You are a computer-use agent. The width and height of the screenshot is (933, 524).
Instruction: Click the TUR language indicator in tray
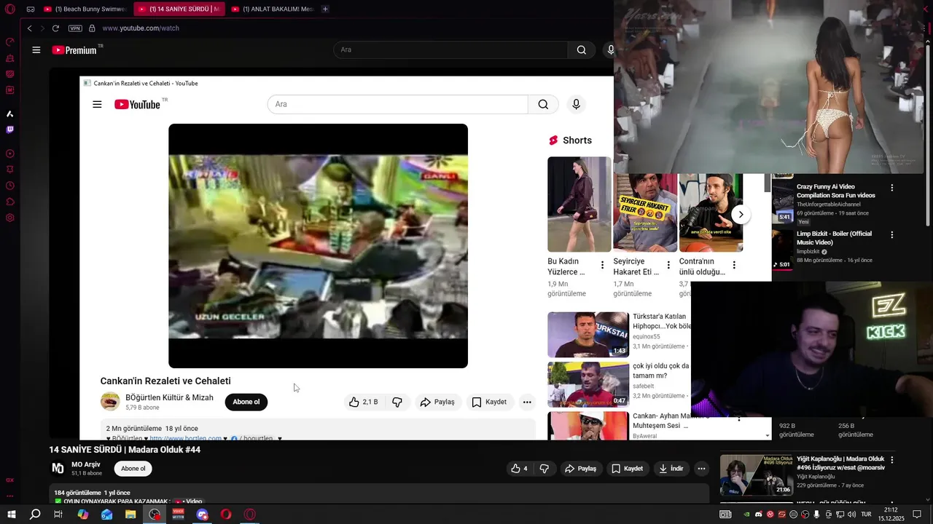866,515
